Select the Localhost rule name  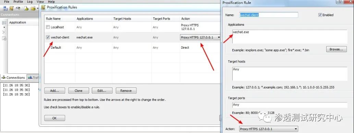tap(57, 27)
